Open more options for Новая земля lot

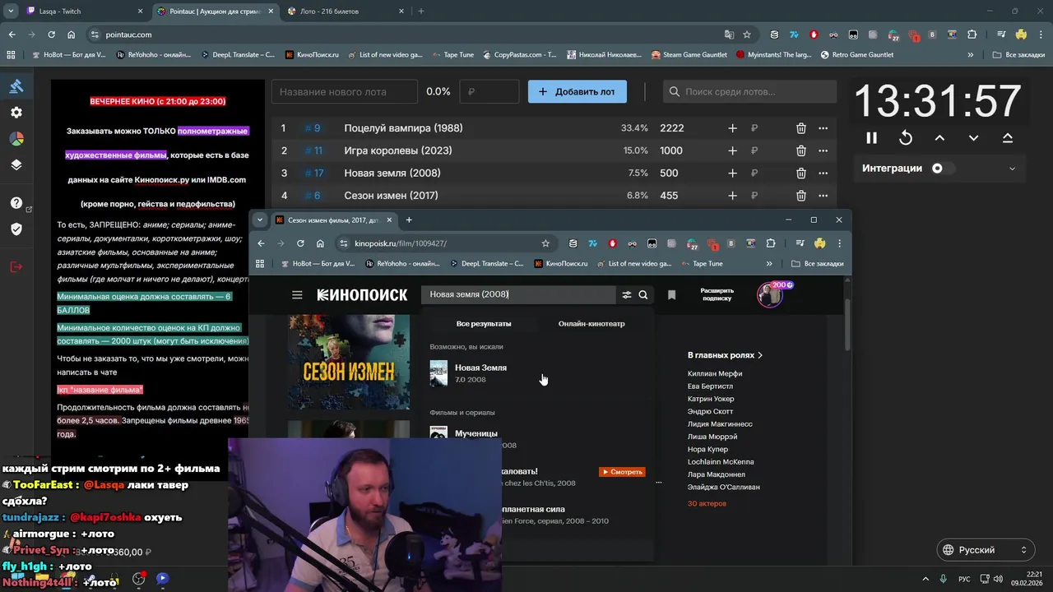pyautogui.click(x=823, y=173)
